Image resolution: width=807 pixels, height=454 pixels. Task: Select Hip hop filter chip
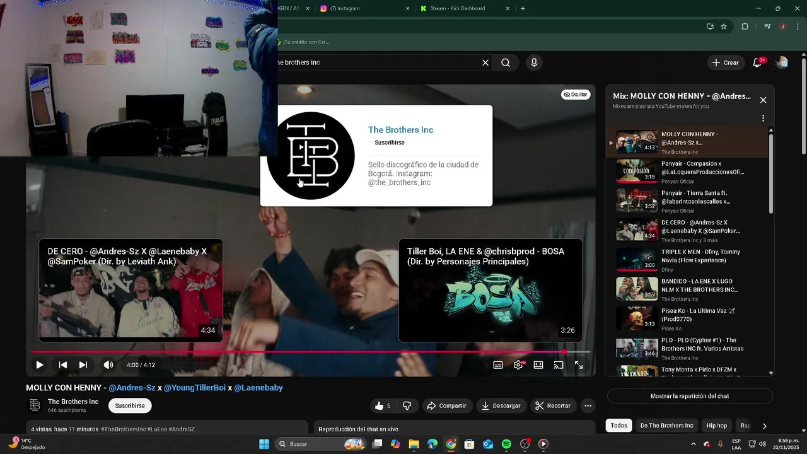(x=716, y=426)
